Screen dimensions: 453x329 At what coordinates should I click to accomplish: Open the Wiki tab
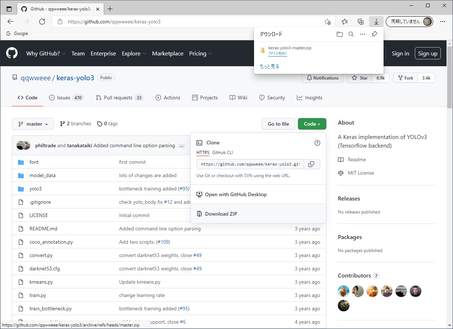(x=238, y=98)
